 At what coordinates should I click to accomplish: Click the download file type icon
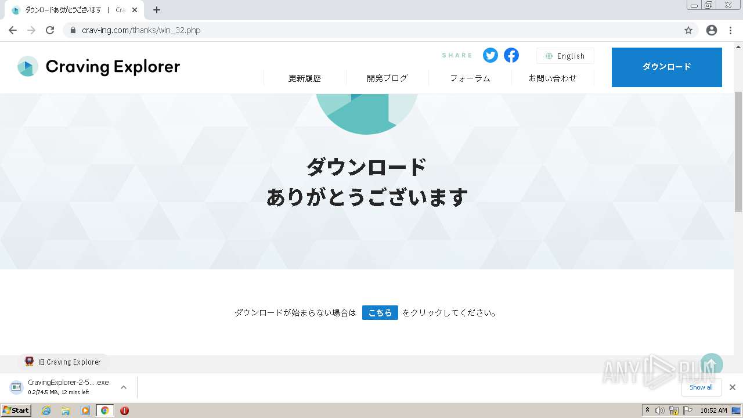tap(16, 387)
